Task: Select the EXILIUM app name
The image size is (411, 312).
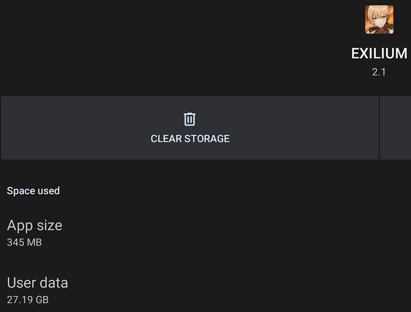Action: [379, 54]
